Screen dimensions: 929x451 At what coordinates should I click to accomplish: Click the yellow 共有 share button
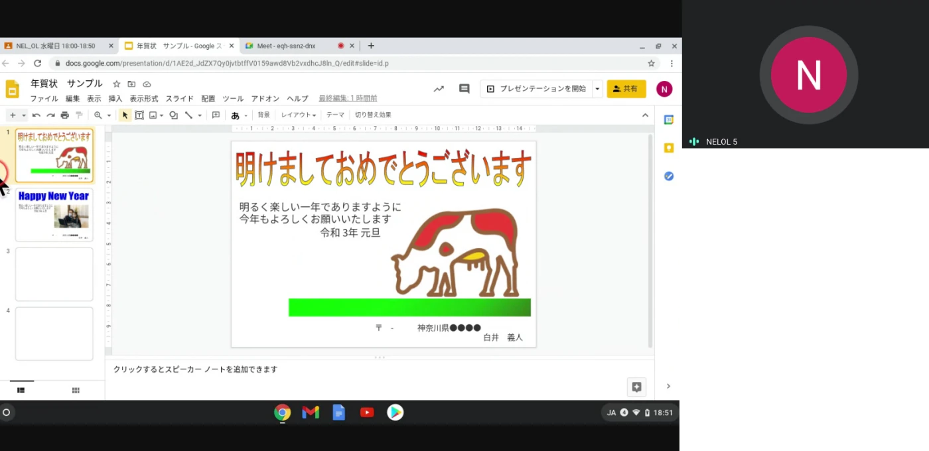point(626,89)
